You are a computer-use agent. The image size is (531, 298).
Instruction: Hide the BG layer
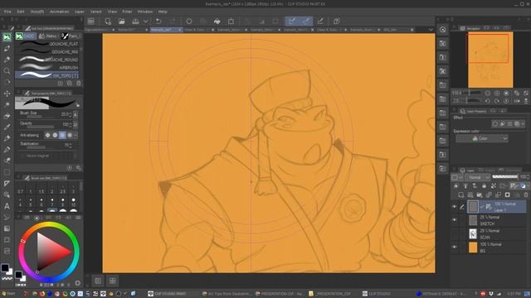(455, 247)
